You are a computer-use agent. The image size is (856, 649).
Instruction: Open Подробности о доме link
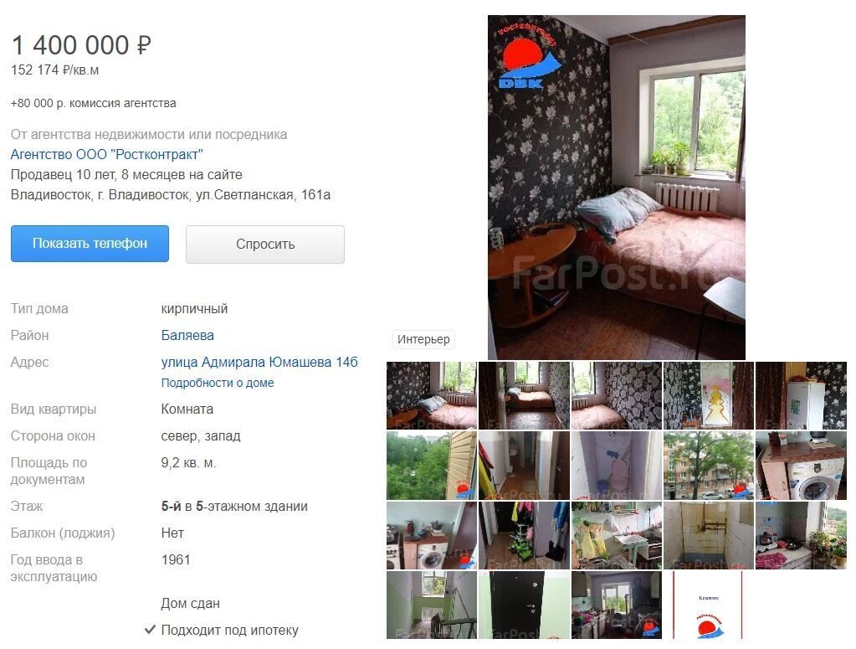pyautogui.click(x=218, y=383)
